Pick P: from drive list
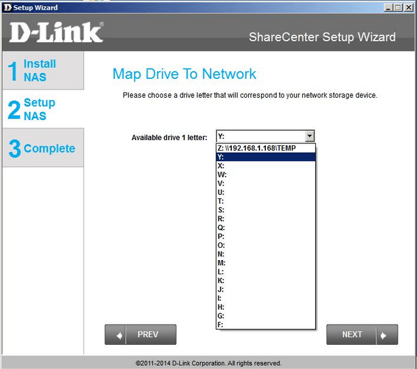Image resolution: width=417 pixels, height=369 pixels. [x=266, y=236]
